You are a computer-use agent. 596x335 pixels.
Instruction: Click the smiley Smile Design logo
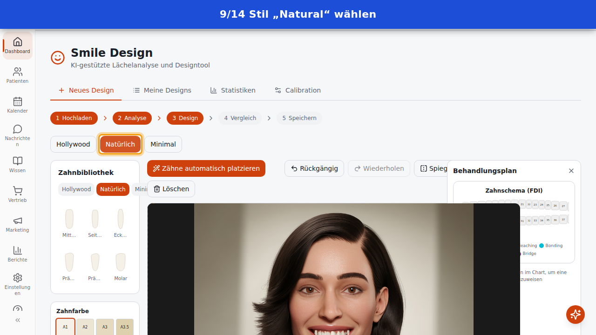[58, 58]
